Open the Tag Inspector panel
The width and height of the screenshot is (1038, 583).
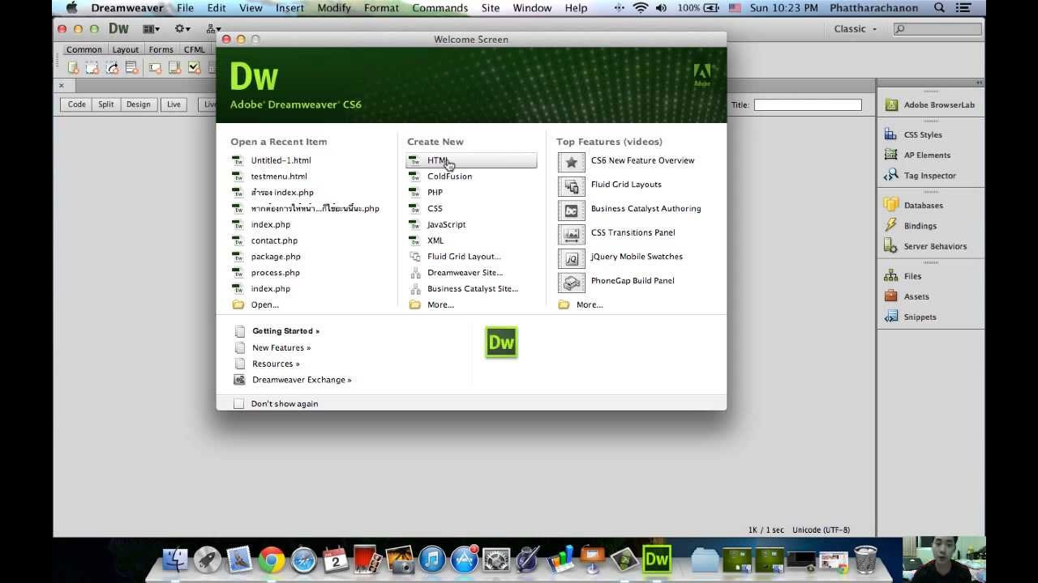point(921,175)
